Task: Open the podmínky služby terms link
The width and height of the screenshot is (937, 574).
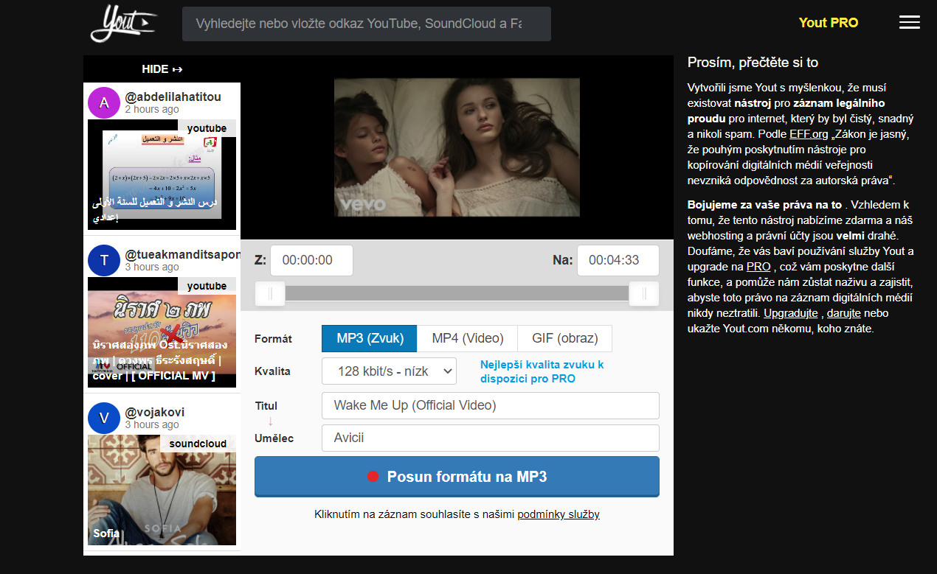Action: coord(558,514)
